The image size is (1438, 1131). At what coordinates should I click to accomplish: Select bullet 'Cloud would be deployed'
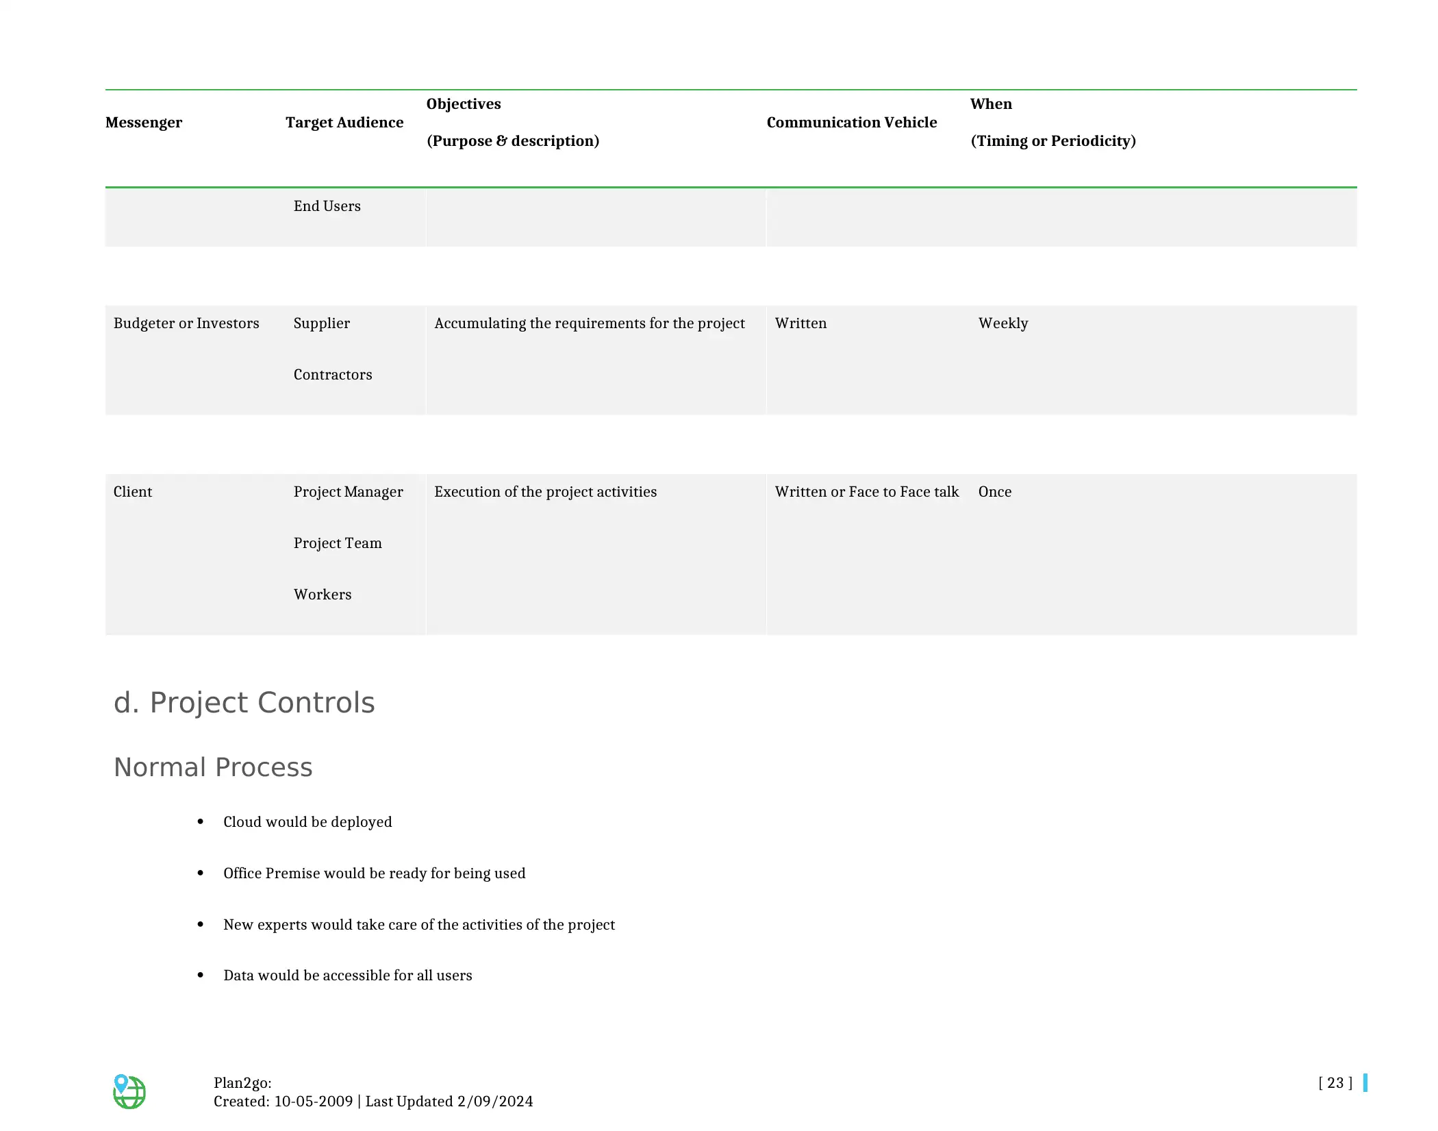pos(307,822)
